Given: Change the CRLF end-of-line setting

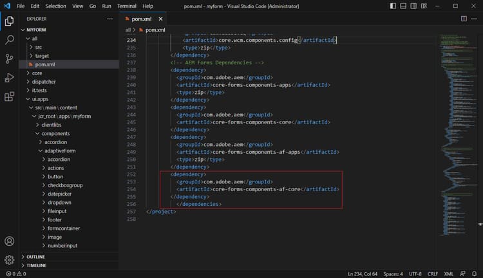Looking at the screenshot, I should 433,274.
